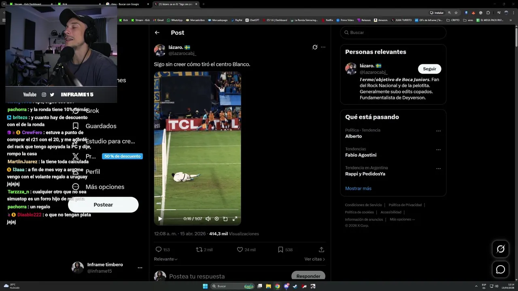Image resolution: width=518 pixels, height=291 pixels.
Task: Open the WhatsApp bookmark
Action: click(175, 20)
